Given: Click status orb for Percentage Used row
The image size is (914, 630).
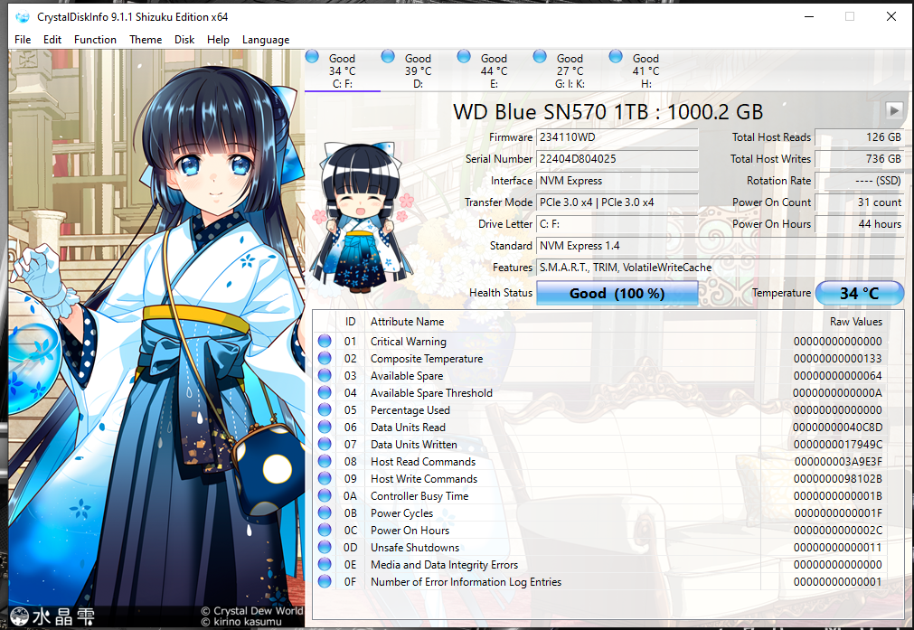Looking at the screenshot, I should pyautogui.click(x=325, y=409).
